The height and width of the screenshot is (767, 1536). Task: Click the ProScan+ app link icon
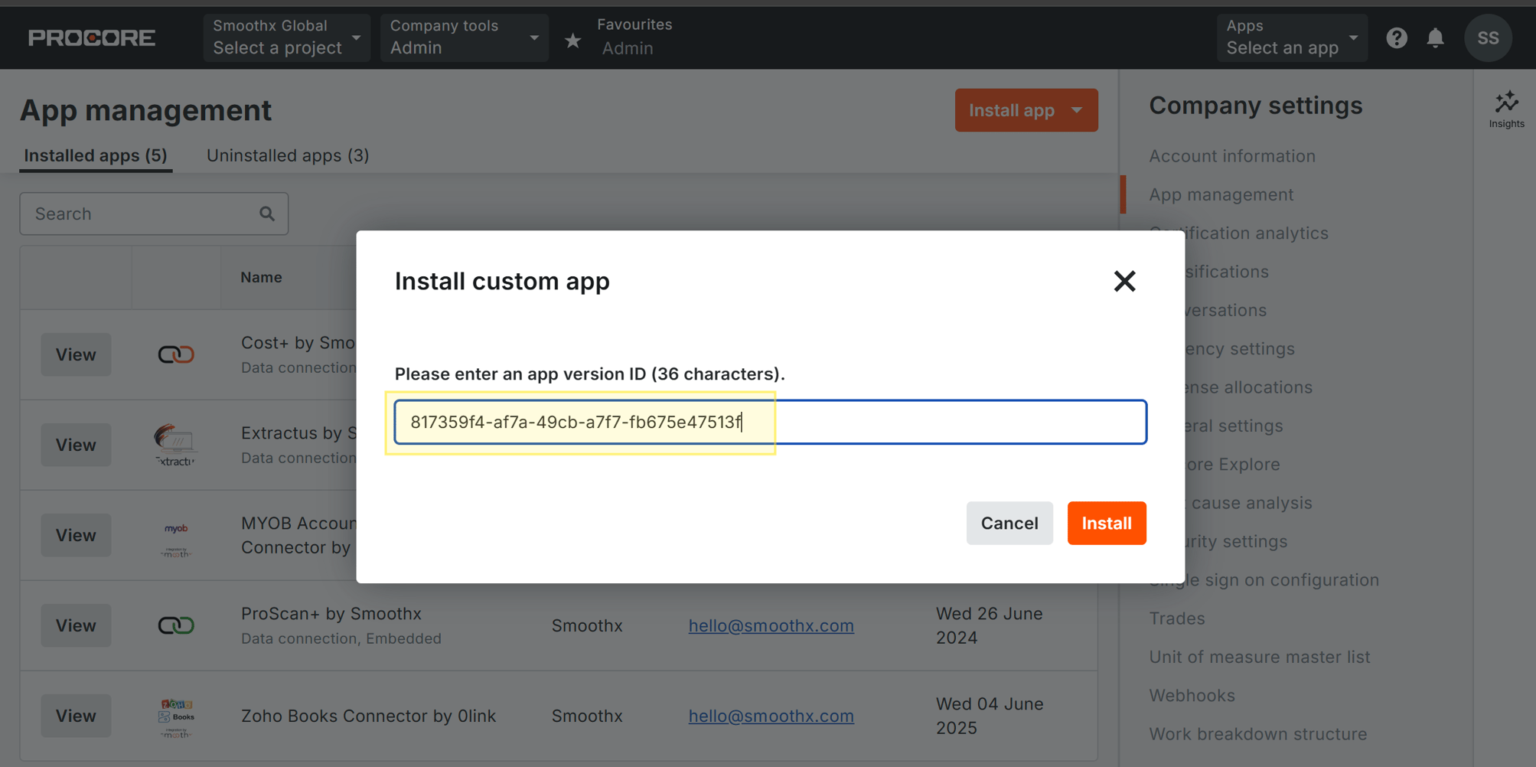(x=176, y=625)
